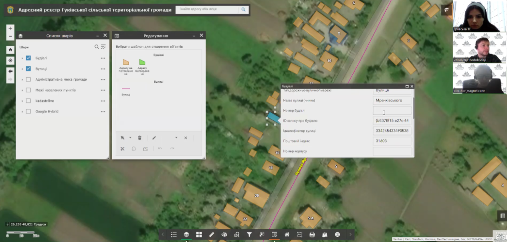Image resolution: width=507 pixels, height=242 pixels.
Task: Click the My Location button
Action: tap(10, 60)
